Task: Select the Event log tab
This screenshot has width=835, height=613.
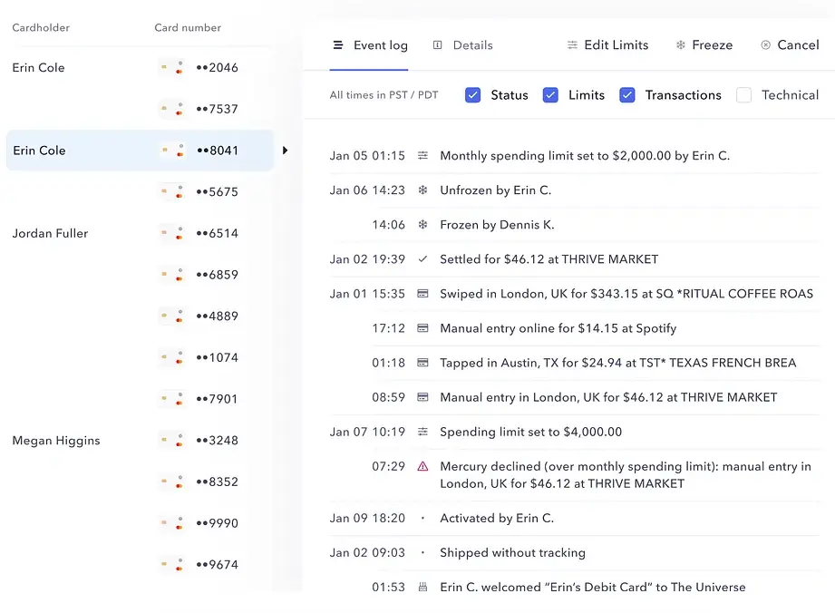Action: [370, 45]
